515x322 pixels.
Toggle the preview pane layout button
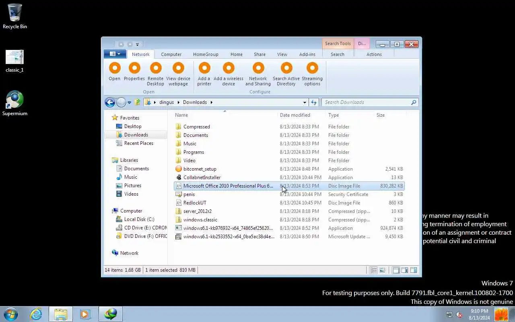click(414, 270)
